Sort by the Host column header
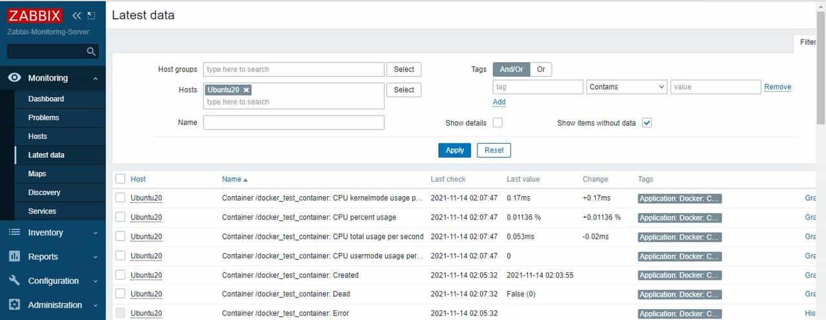The height and width of the screenshot is (320, 826). [x=138, y=179]
